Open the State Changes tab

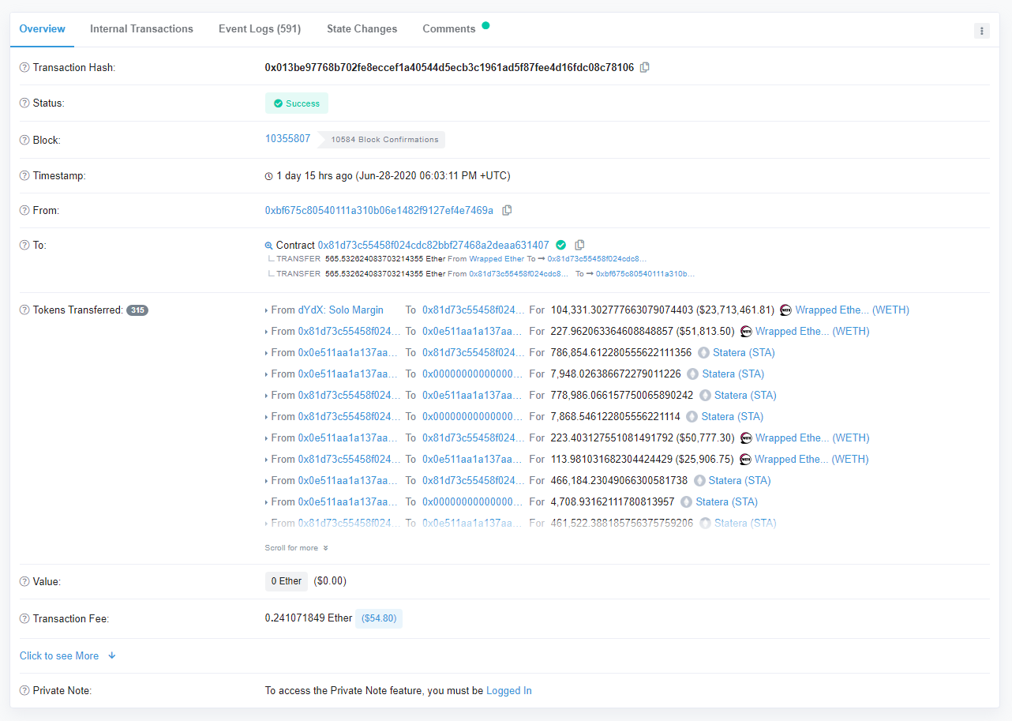tap(362, 29)
